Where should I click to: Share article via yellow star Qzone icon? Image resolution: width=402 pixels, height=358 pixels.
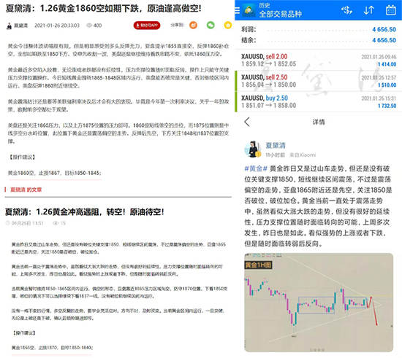227,25
